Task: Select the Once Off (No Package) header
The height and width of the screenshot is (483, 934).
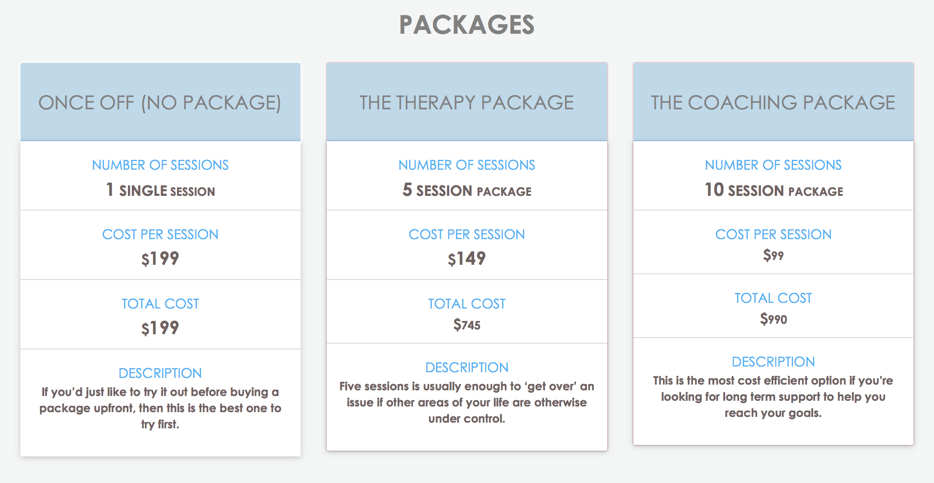Action: [x=160, y=102]
